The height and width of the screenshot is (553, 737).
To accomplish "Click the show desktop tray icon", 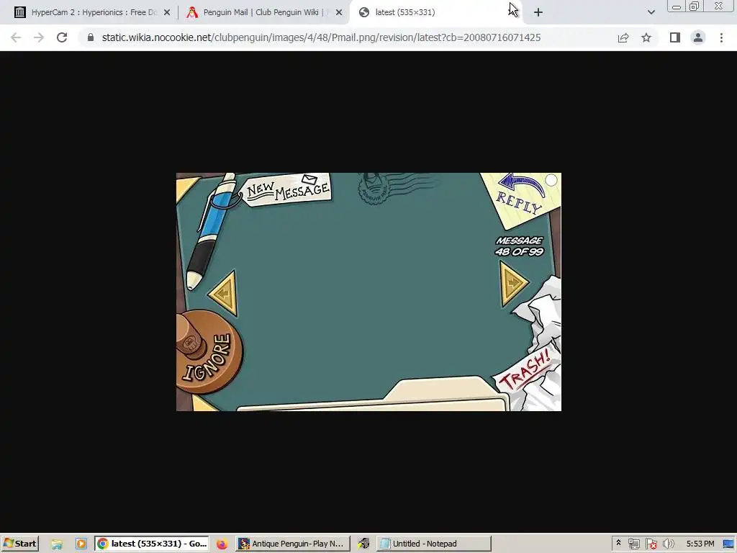I will click(729, 544).
